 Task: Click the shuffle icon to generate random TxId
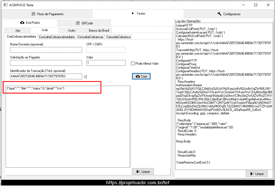click(x=85, y=77)
